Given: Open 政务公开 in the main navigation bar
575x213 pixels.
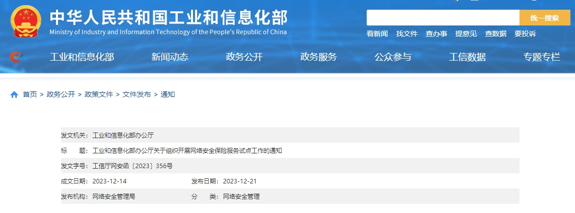Looking at the screenshot, I should [244, 57].
